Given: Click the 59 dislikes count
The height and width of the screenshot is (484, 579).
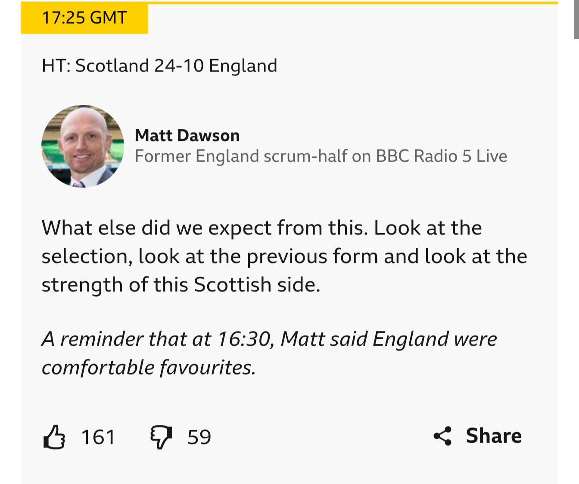Looking at the screenshot, I should [199, 437].
